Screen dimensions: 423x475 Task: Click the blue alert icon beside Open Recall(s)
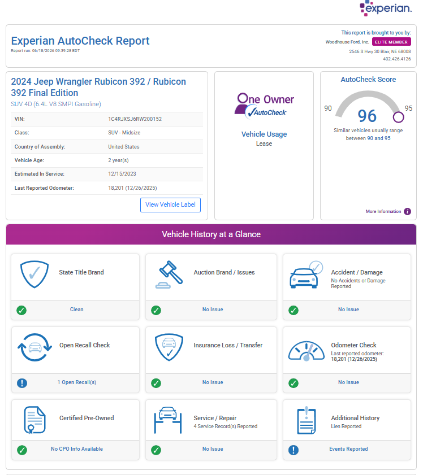tap(22, 383)
